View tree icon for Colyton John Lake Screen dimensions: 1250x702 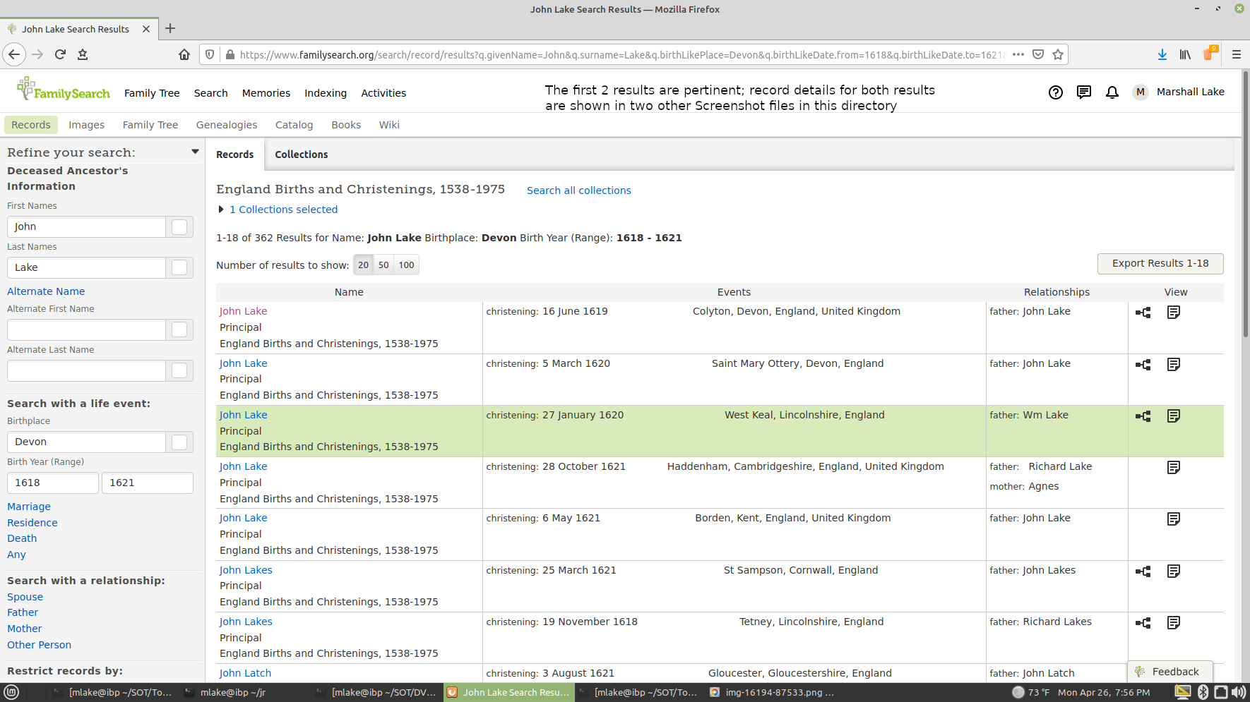(1143, 313)
